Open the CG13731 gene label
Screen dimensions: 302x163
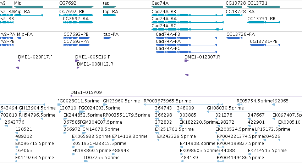[x=257, y=3]
